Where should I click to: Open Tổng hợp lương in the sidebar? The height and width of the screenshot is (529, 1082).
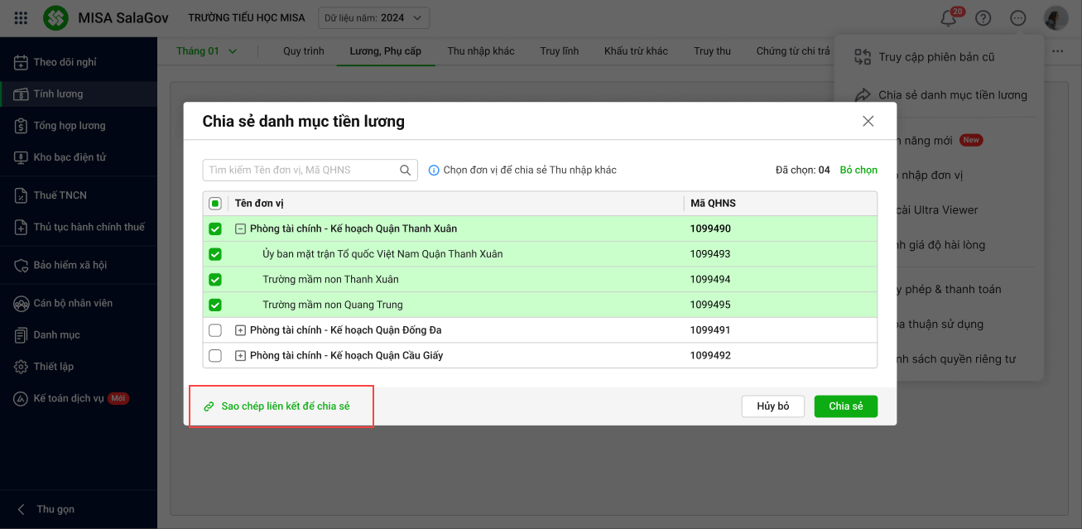coord(69,126)
